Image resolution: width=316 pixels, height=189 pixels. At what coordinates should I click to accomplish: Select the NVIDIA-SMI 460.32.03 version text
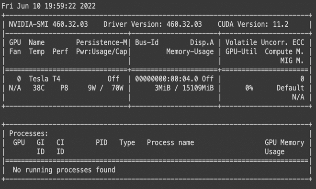tap(48, 24)
